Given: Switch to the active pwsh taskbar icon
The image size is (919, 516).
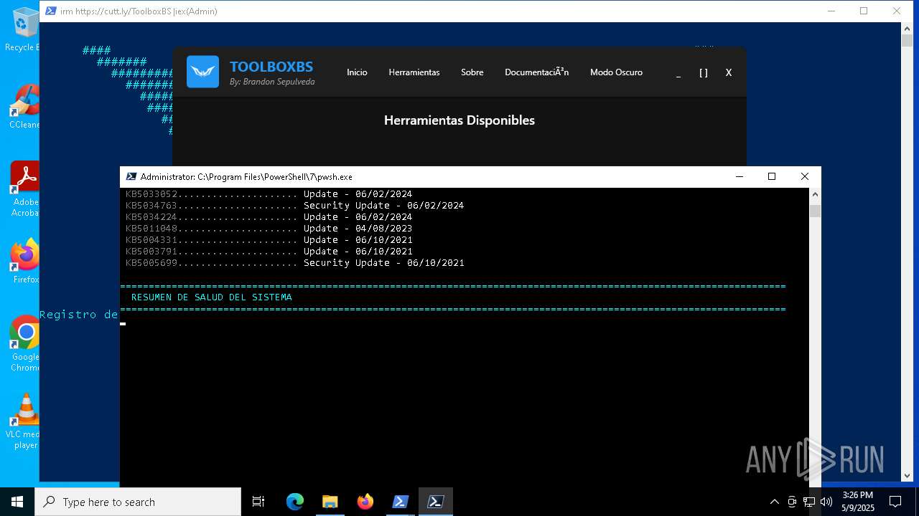Looking at the screenshot, I should [435, 502].
